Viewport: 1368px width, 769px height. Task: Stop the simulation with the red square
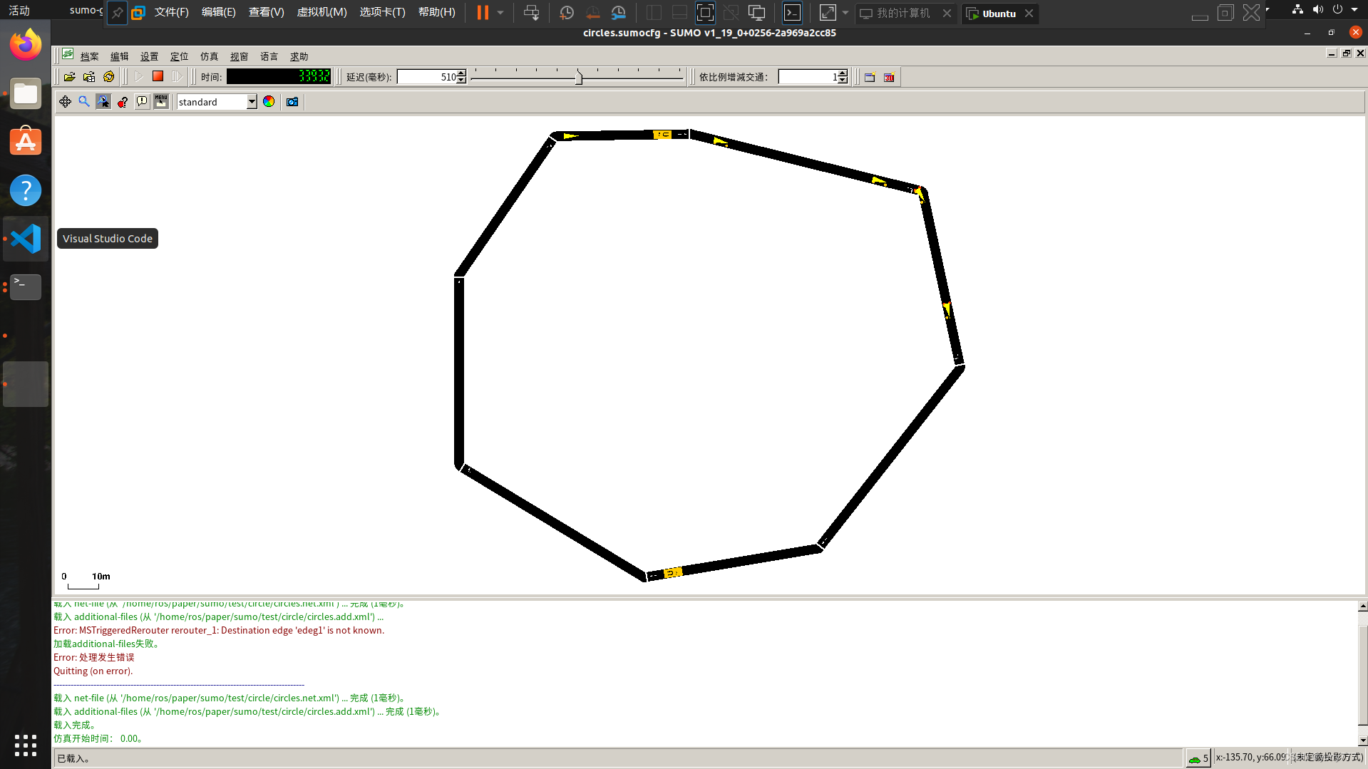[158, 76]
